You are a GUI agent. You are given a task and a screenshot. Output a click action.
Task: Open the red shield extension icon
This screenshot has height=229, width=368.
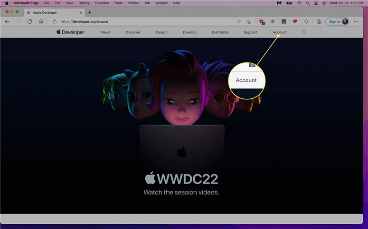tap(262, 22)
